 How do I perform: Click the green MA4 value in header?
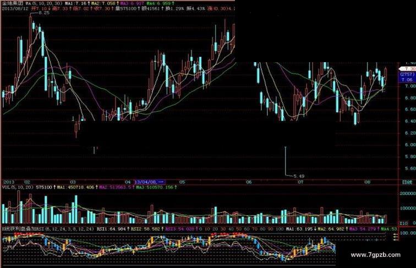click(x=158, y=3)
